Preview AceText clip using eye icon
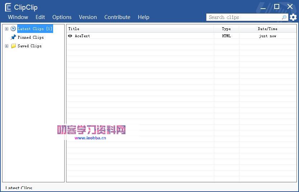The image size is (299, 192). (70, 36)
